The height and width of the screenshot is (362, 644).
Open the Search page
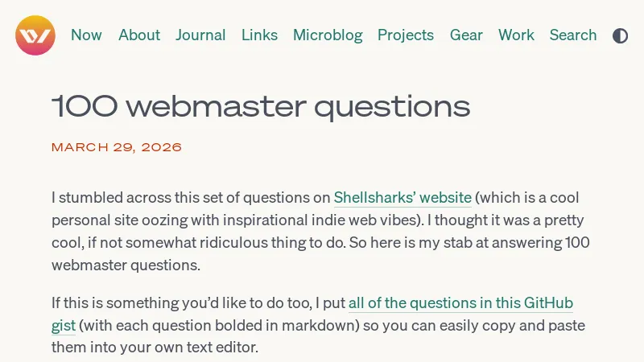[x=573, y=35]
